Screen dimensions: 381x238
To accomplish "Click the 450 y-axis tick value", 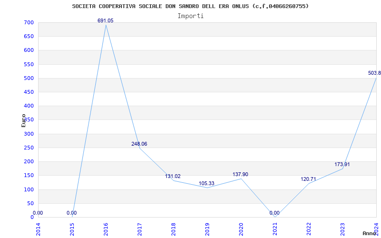I will coord(29,92).
